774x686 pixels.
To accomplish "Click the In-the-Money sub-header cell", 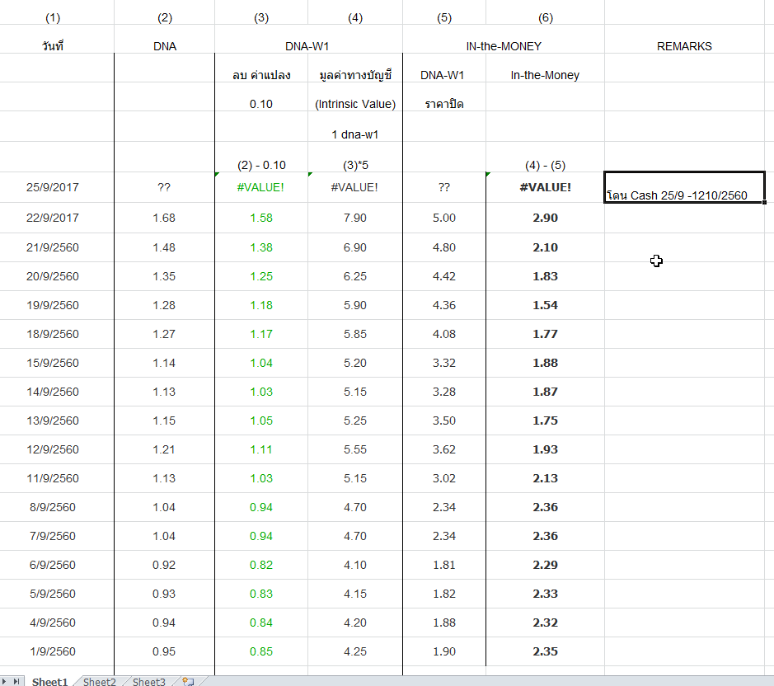I will (545, 68).
